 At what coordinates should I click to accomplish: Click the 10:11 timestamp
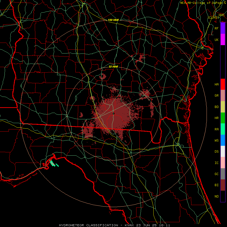[164, 225]
